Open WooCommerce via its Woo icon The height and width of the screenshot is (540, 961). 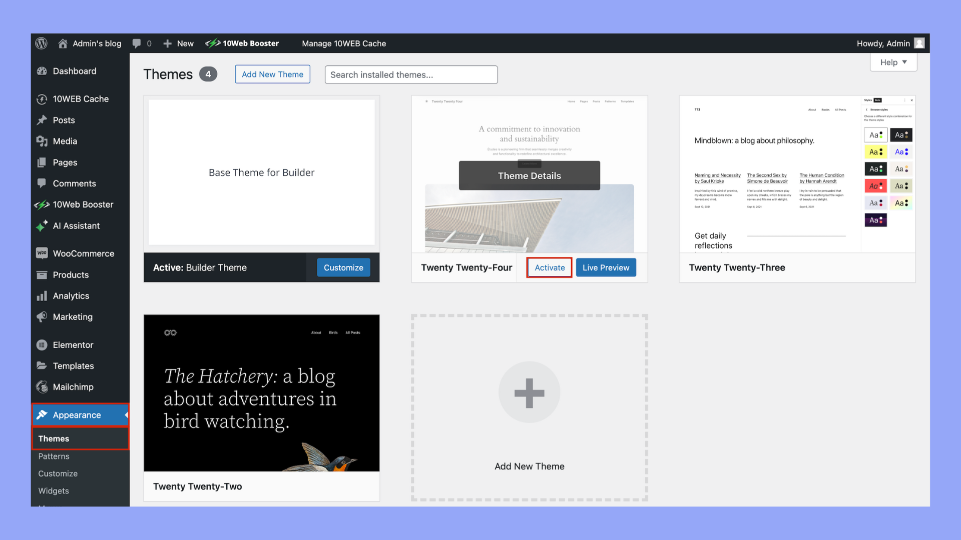point(42,253)
